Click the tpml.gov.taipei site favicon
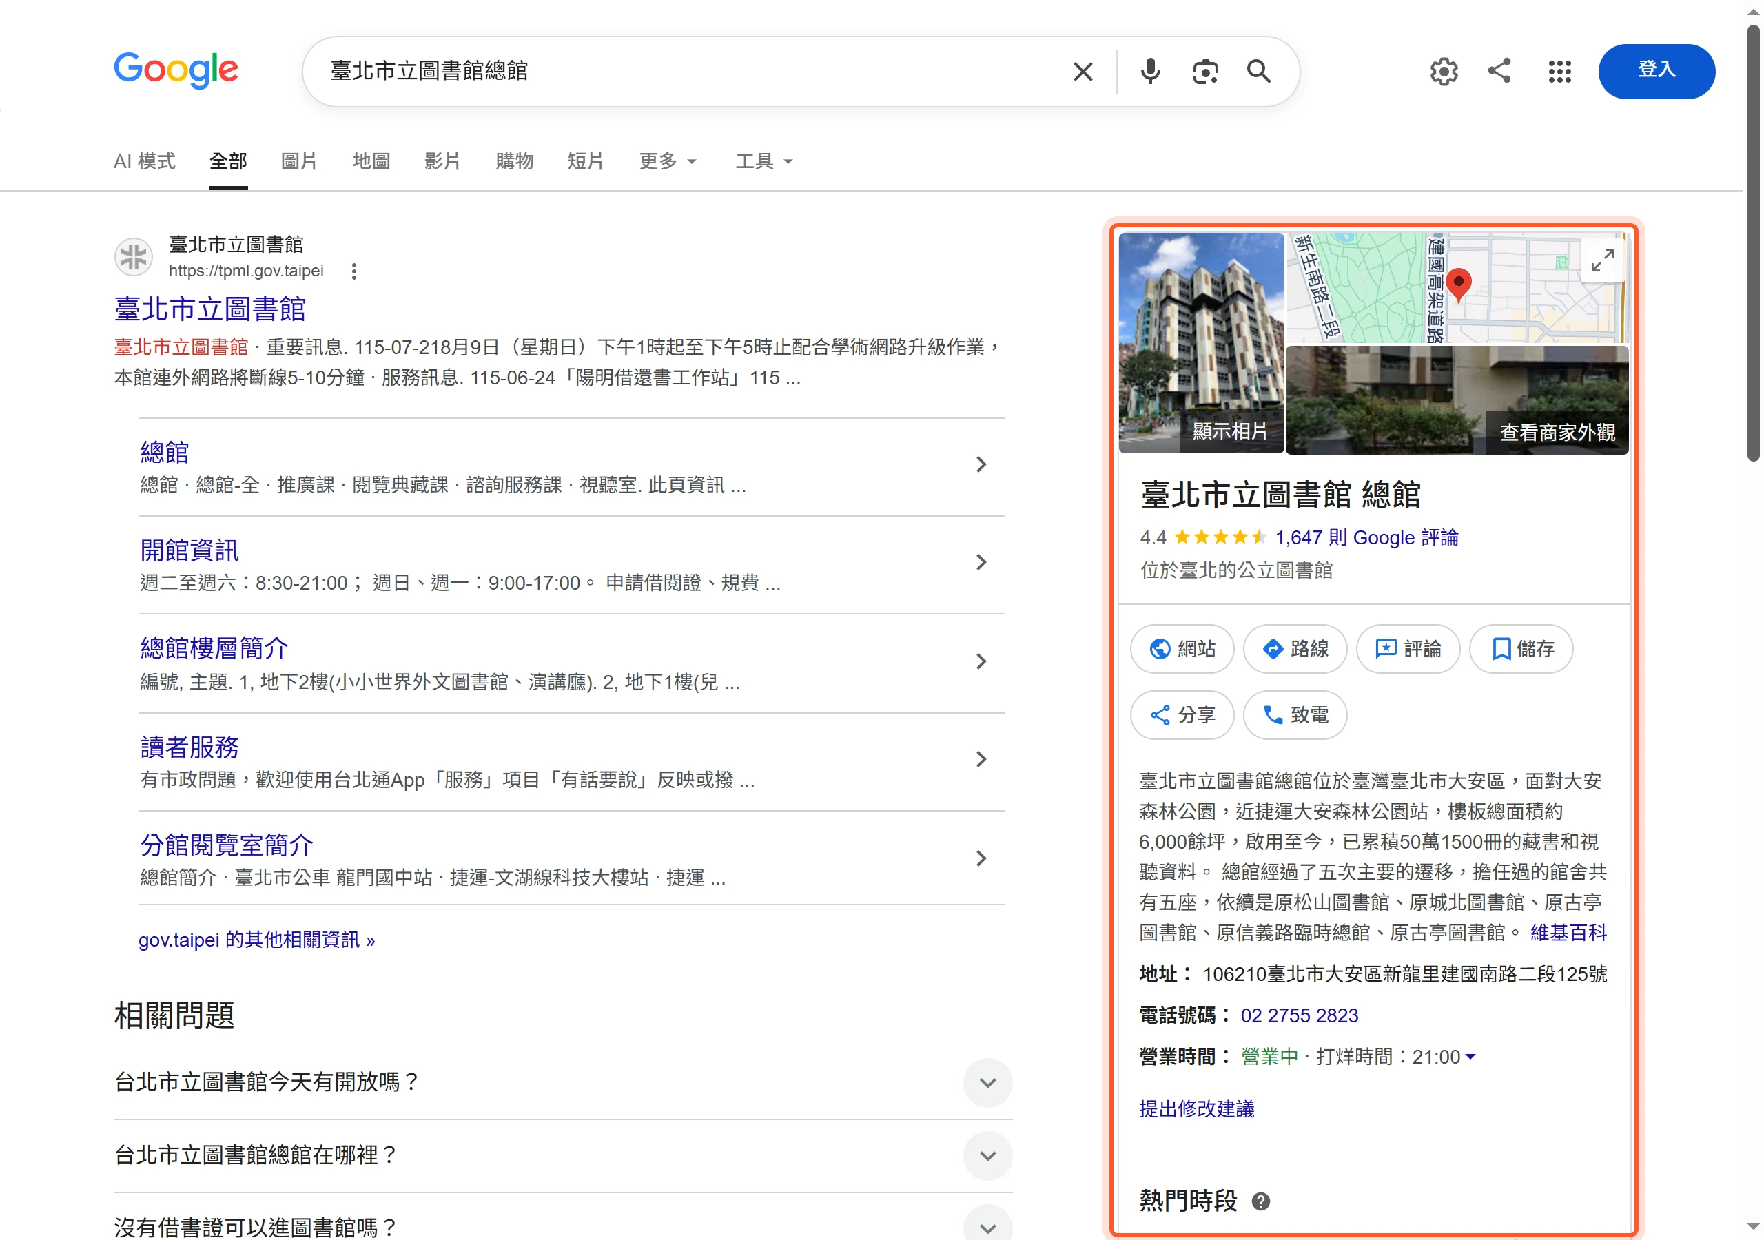Image resolution: width=1764 pixels, height=1240 pixels. (x=134, y=256)
